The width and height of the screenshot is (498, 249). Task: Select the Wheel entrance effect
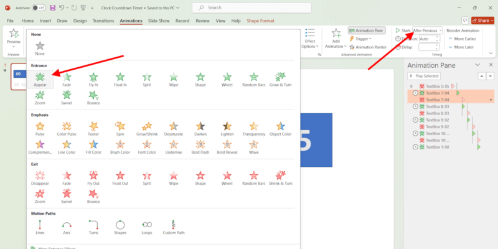(227, 80)
